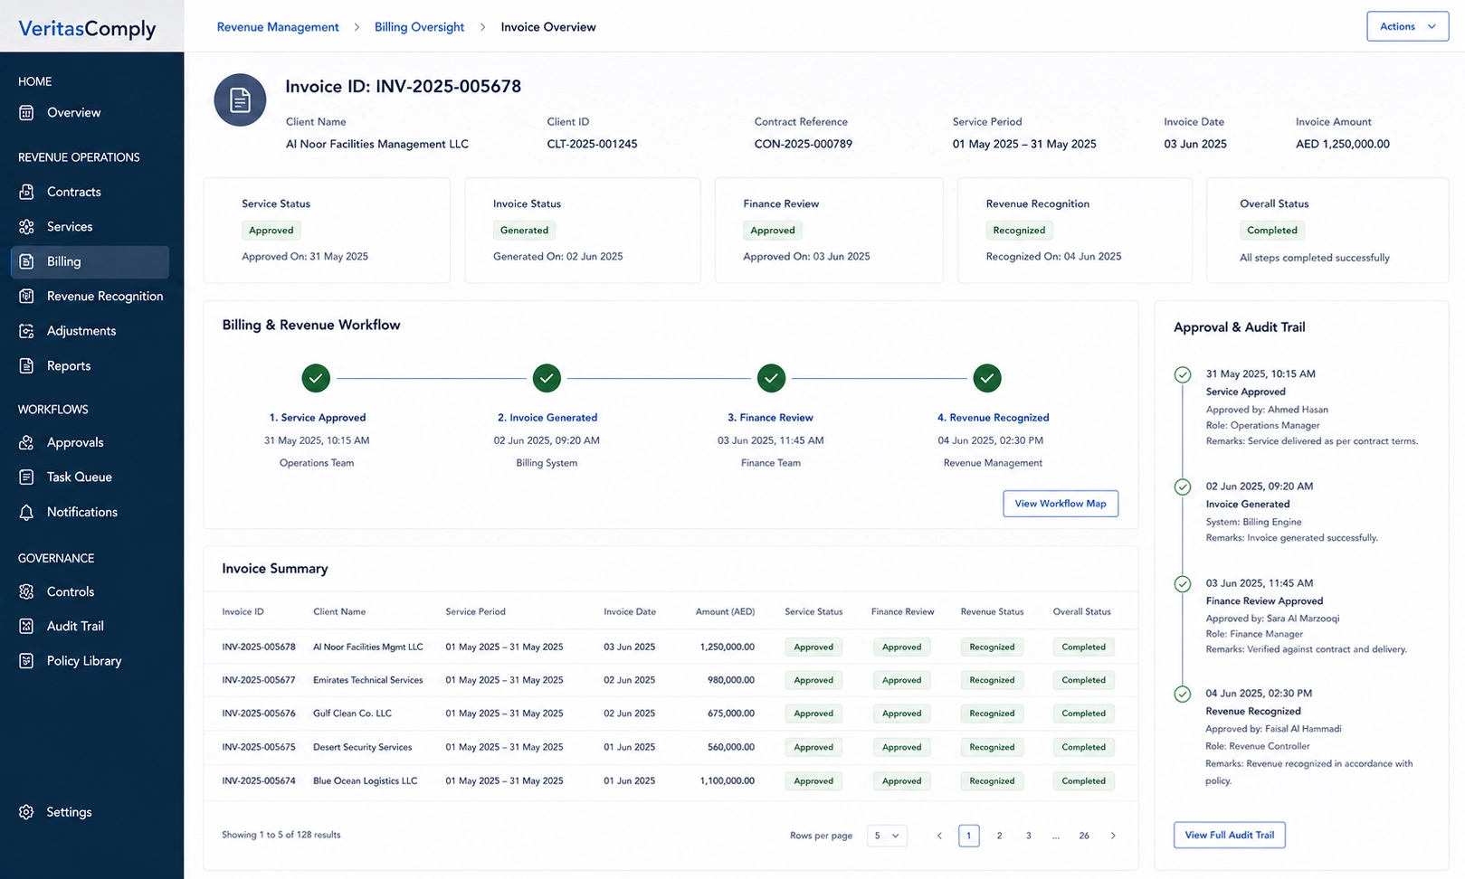1465x879 pixels.
Task: Click the View Full Audit Trail button
Action: pos(1229,835)
